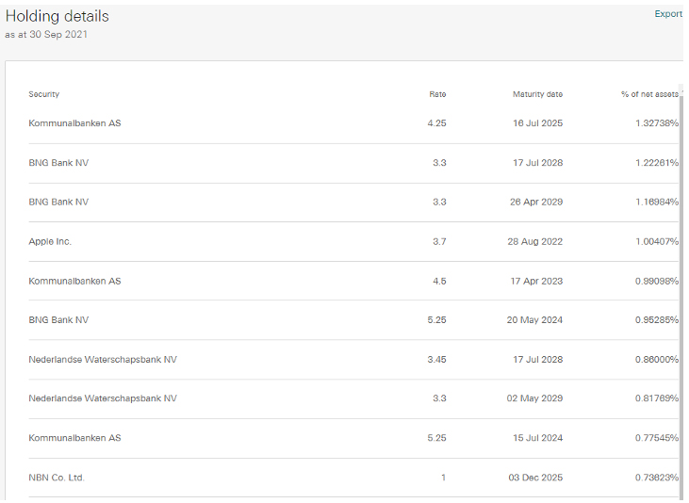
Task: Select Kommunalbanken AS maturing 16 Jul 2025
Action: (x=74, y=123)
